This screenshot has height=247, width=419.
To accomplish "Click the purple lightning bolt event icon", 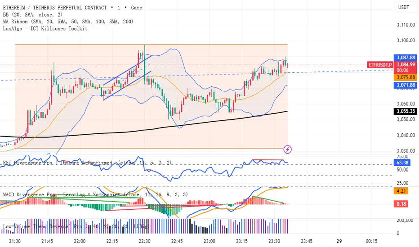I will [x=288, y=149].
